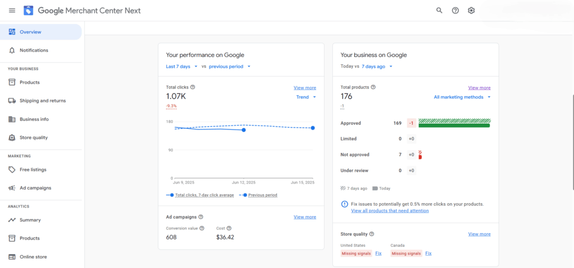Click Fix link for United States

pos(378,253)
